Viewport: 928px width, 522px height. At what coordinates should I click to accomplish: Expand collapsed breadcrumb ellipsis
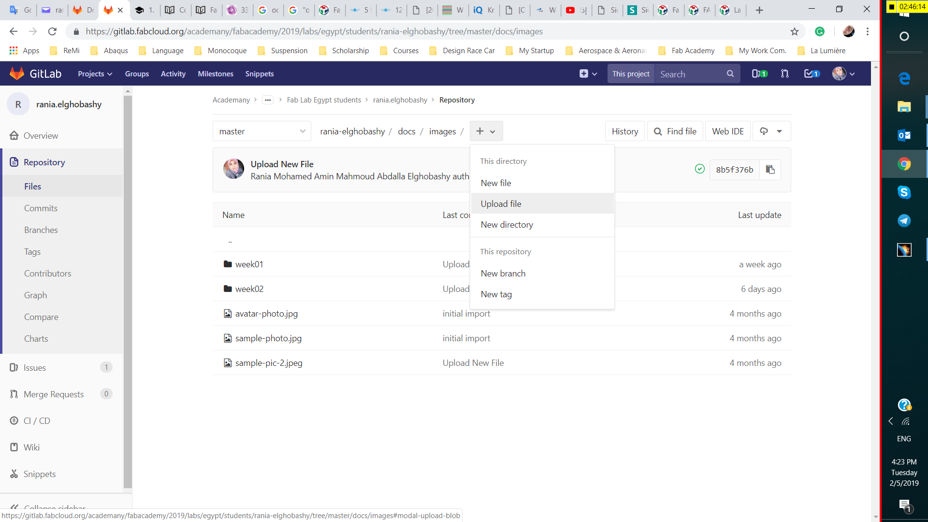[x=268, y=100]
